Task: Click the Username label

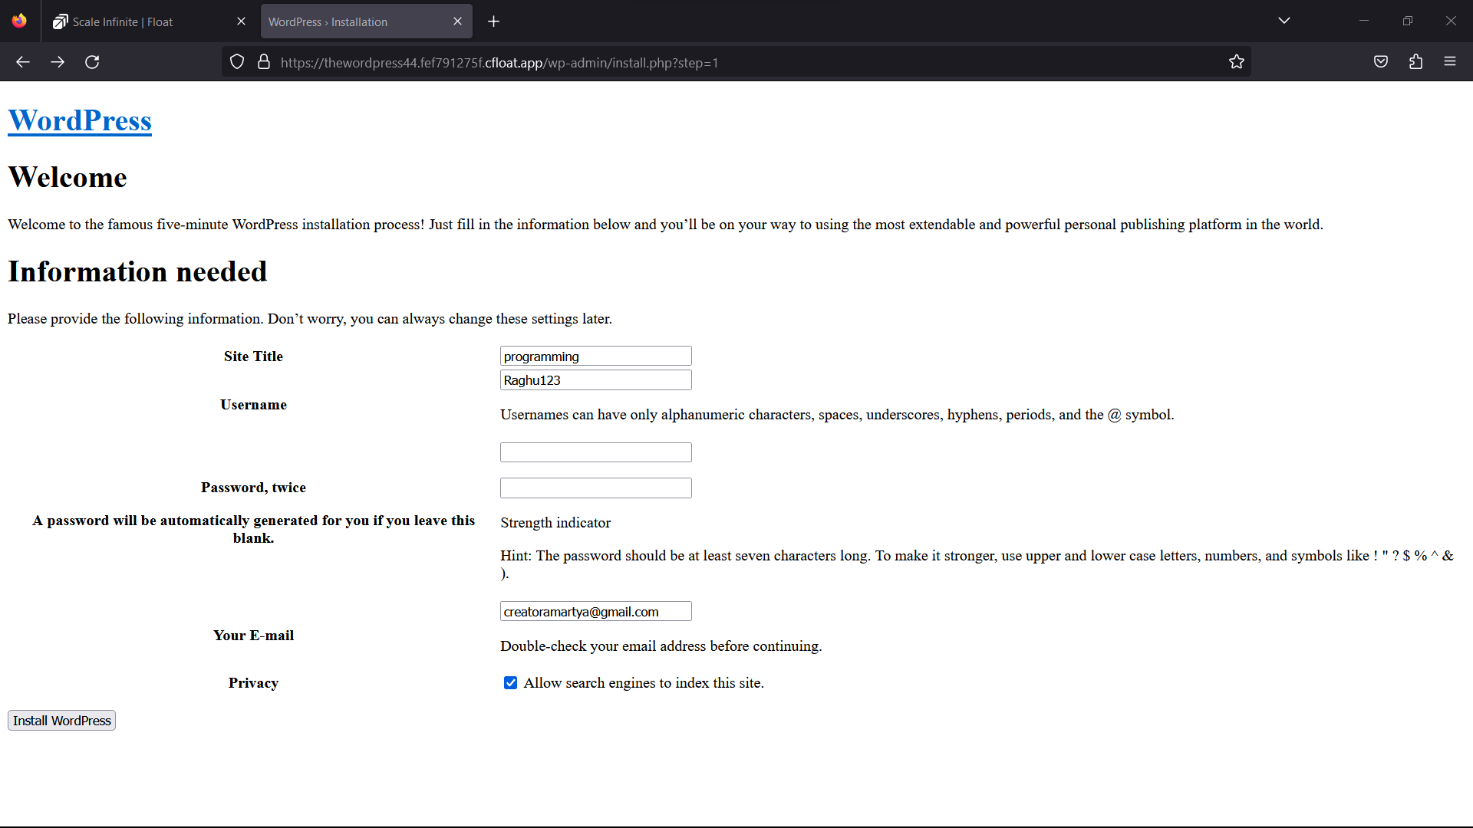Action: 253,405
